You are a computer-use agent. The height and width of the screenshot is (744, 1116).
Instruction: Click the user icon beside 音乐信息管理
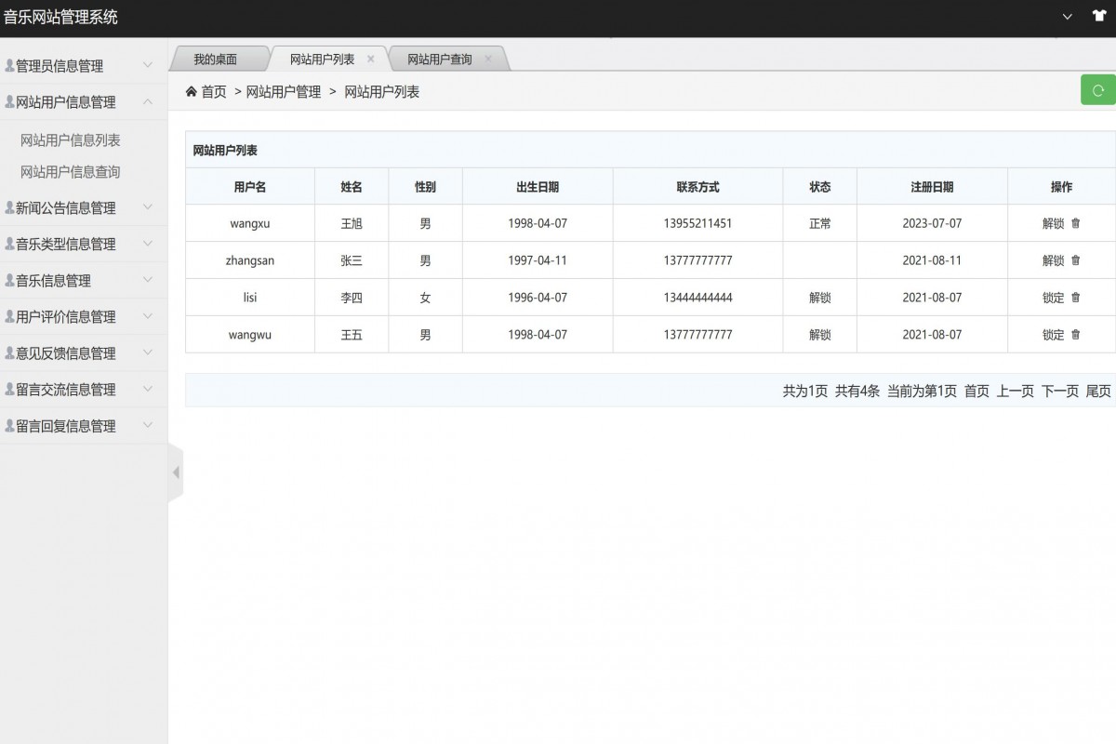pos(10,280)
